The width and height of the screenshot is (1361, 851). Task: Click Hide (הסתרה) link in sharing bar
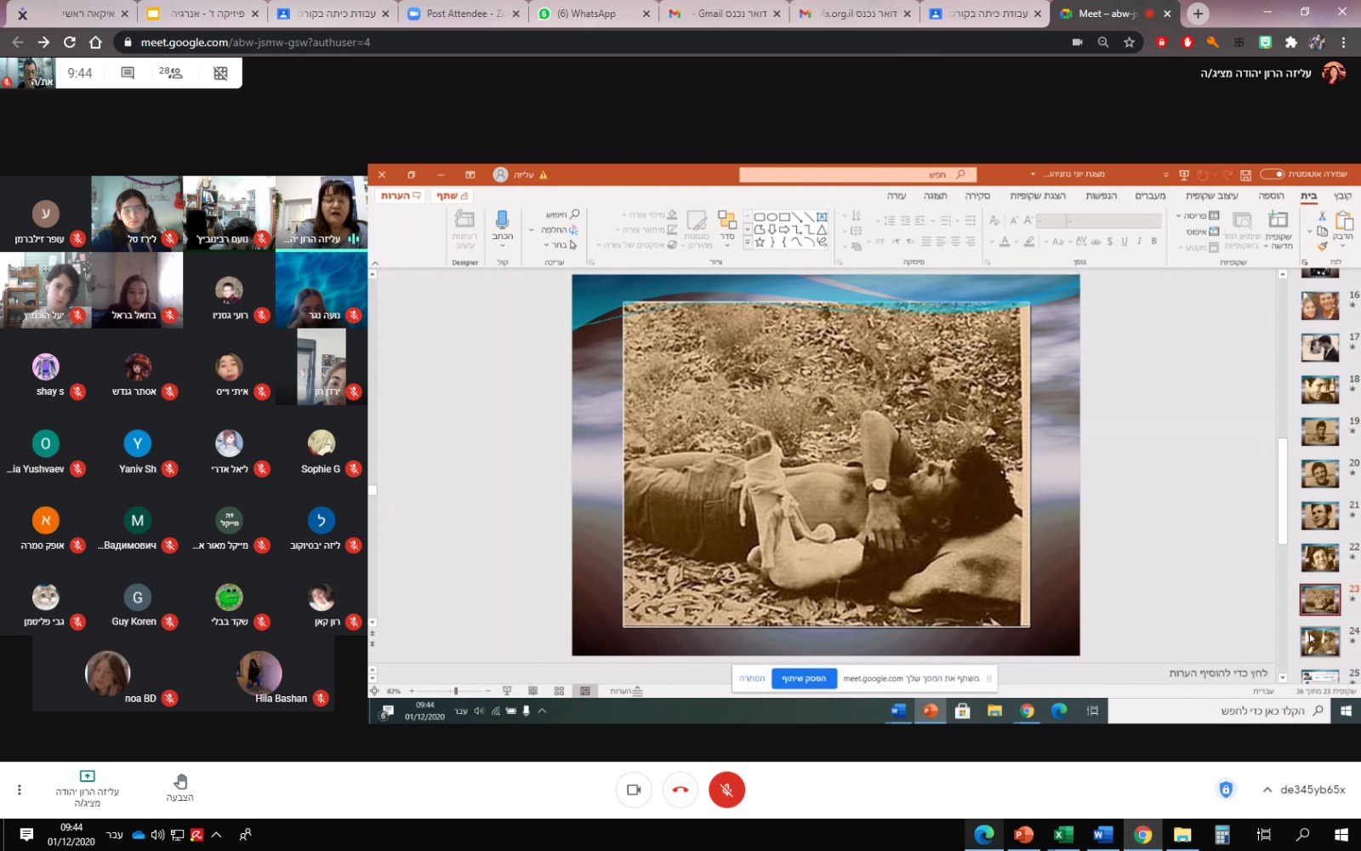tap(752, 678)
